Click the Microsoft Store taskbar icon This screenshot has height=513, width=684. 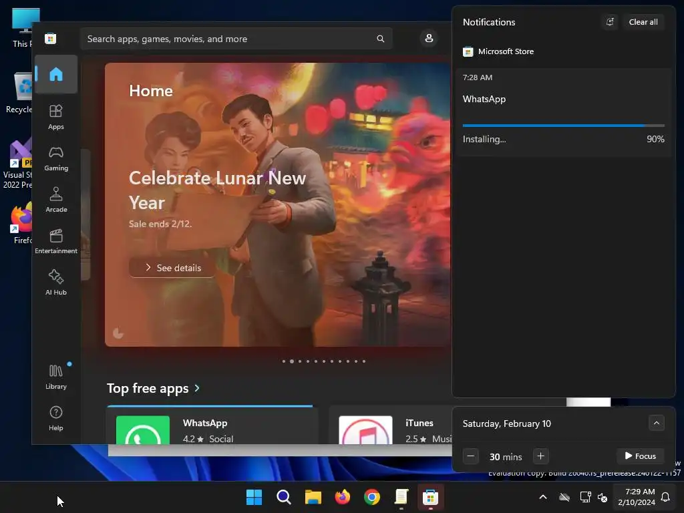pyautogui.click(x=431, y=497)
